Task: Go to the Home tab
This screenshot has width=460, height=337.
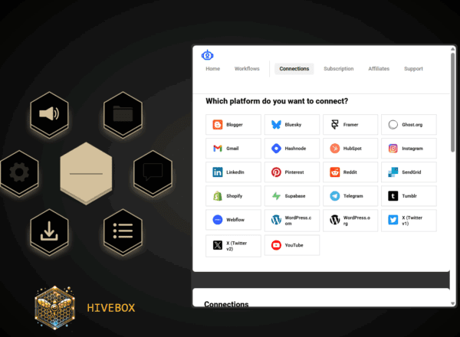Action: pyautogui.click(x=212, y=69)
